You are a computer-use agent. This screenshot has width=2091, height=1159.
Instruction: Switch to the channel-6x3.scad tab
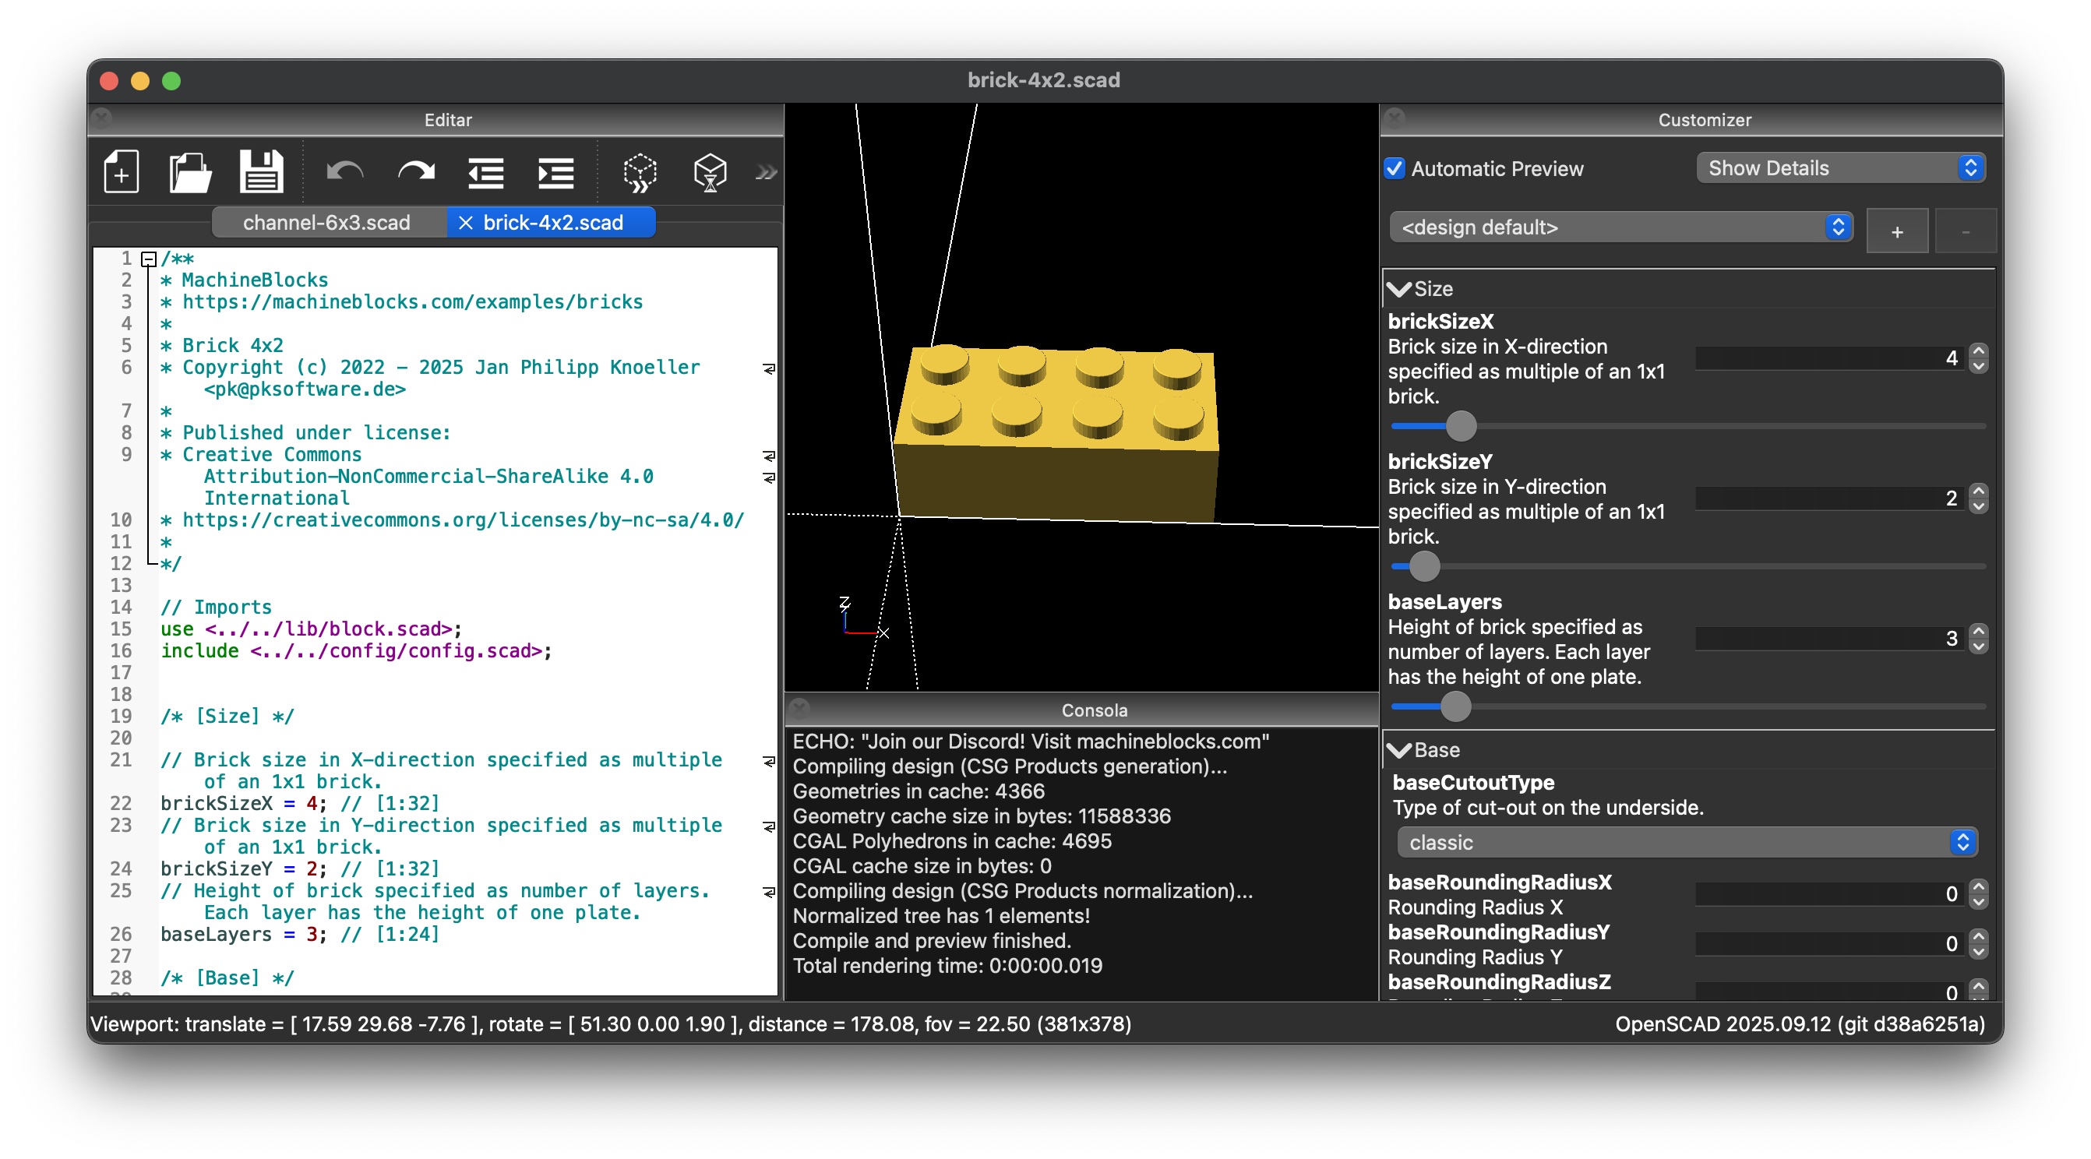tap(326, 223)
